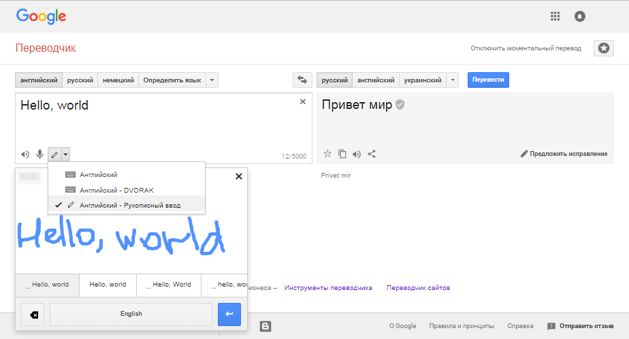Click the Перевести button

click(488, 80)
